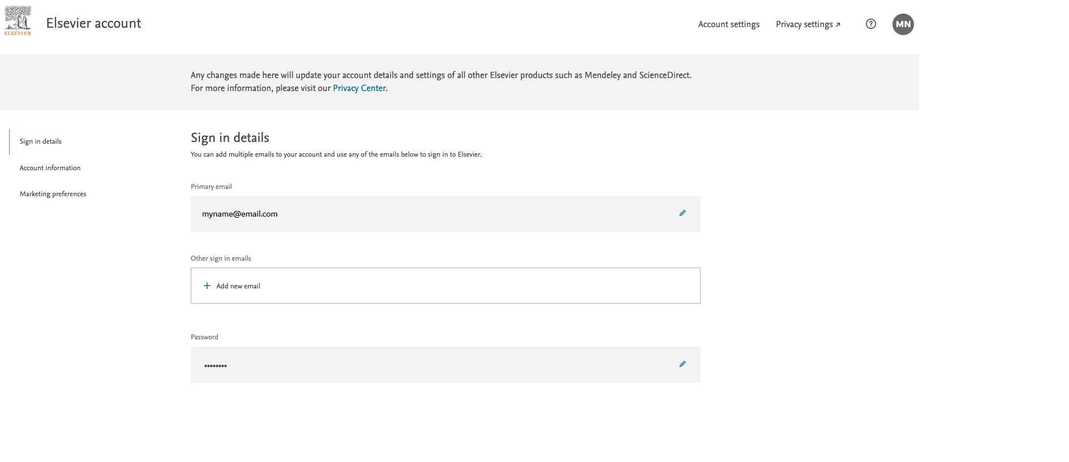
Task: Click the Elsevier account title
Action: [93, 23]
